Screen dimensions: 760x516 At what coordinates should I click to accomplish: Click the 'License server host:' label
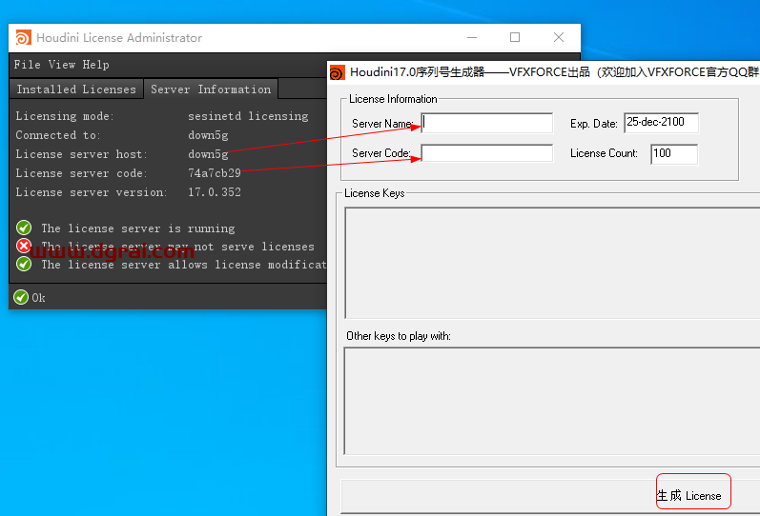click(81, 154)
